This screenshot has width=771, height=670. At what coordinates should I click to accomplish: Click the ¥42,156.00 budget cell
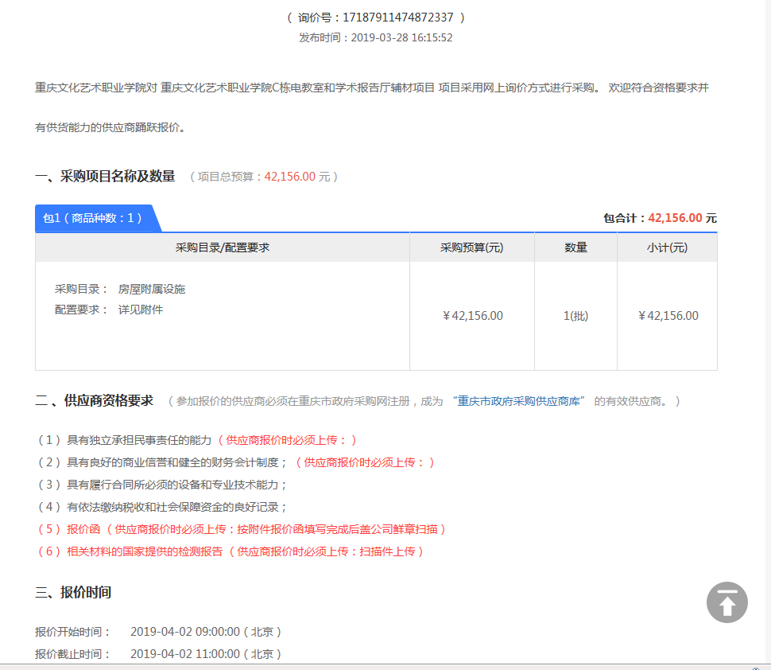(472, 316)
